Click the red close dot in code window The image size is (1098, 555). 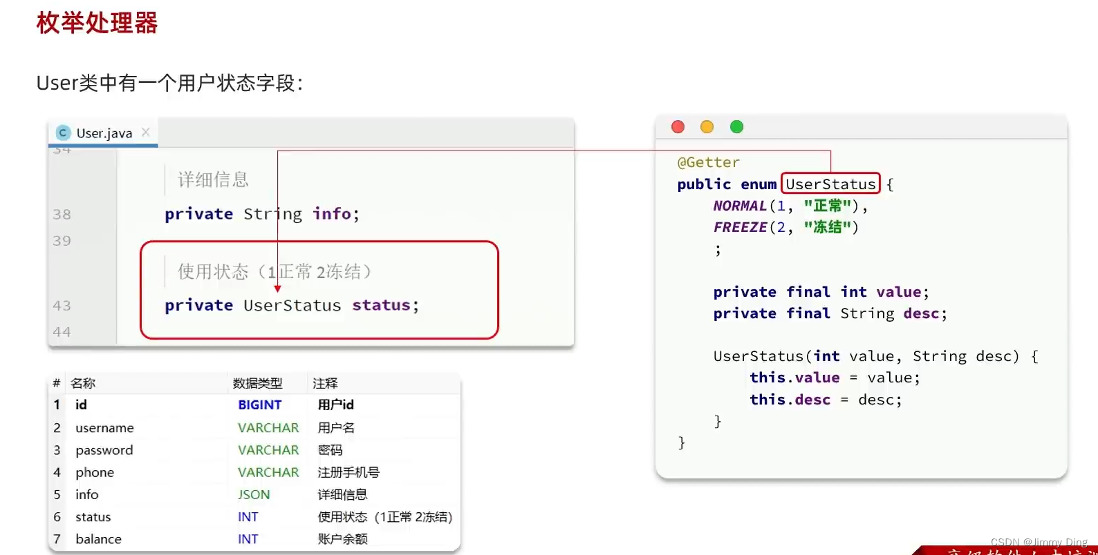point(678,127)
